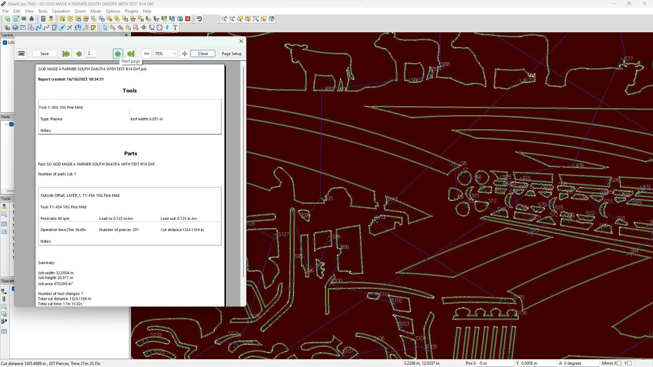This screenshot has height=367, width=653.
Task: Go to previous report page
Action: click(x=79, y=54)
